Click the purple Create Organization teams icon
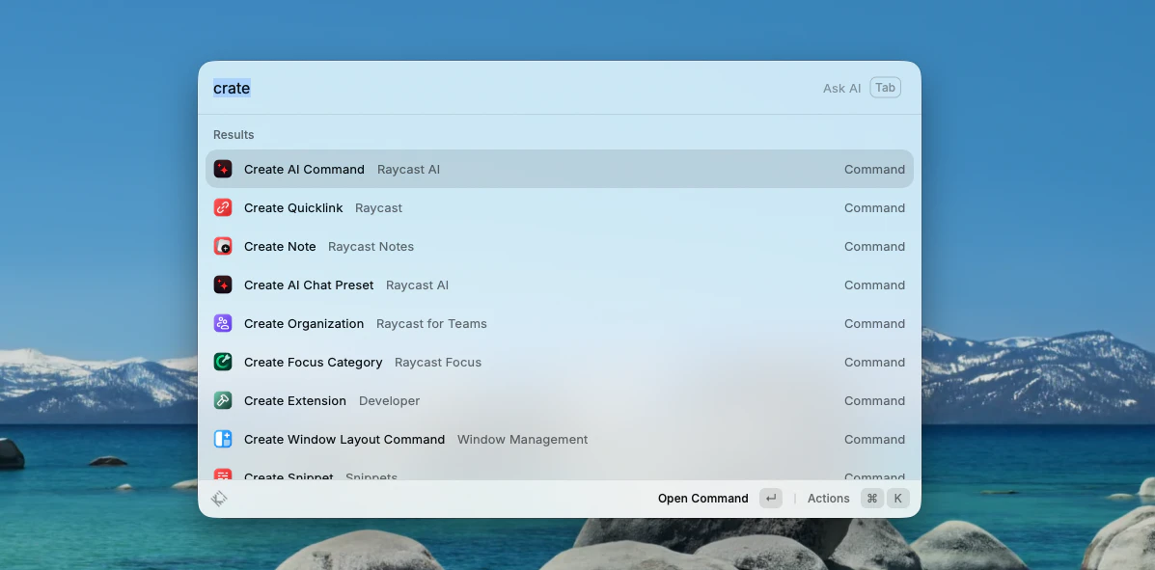 click(x=223, y=323)
